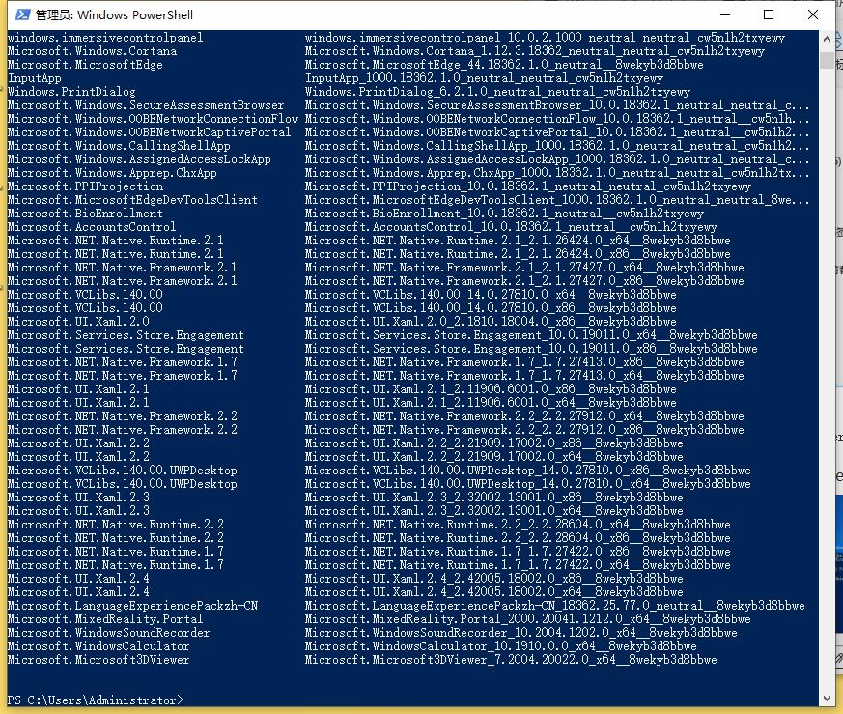Click the scrollbar down arrow
This screenshot has width=843, height=714.
pyautogui.click(x=827, y=697)
